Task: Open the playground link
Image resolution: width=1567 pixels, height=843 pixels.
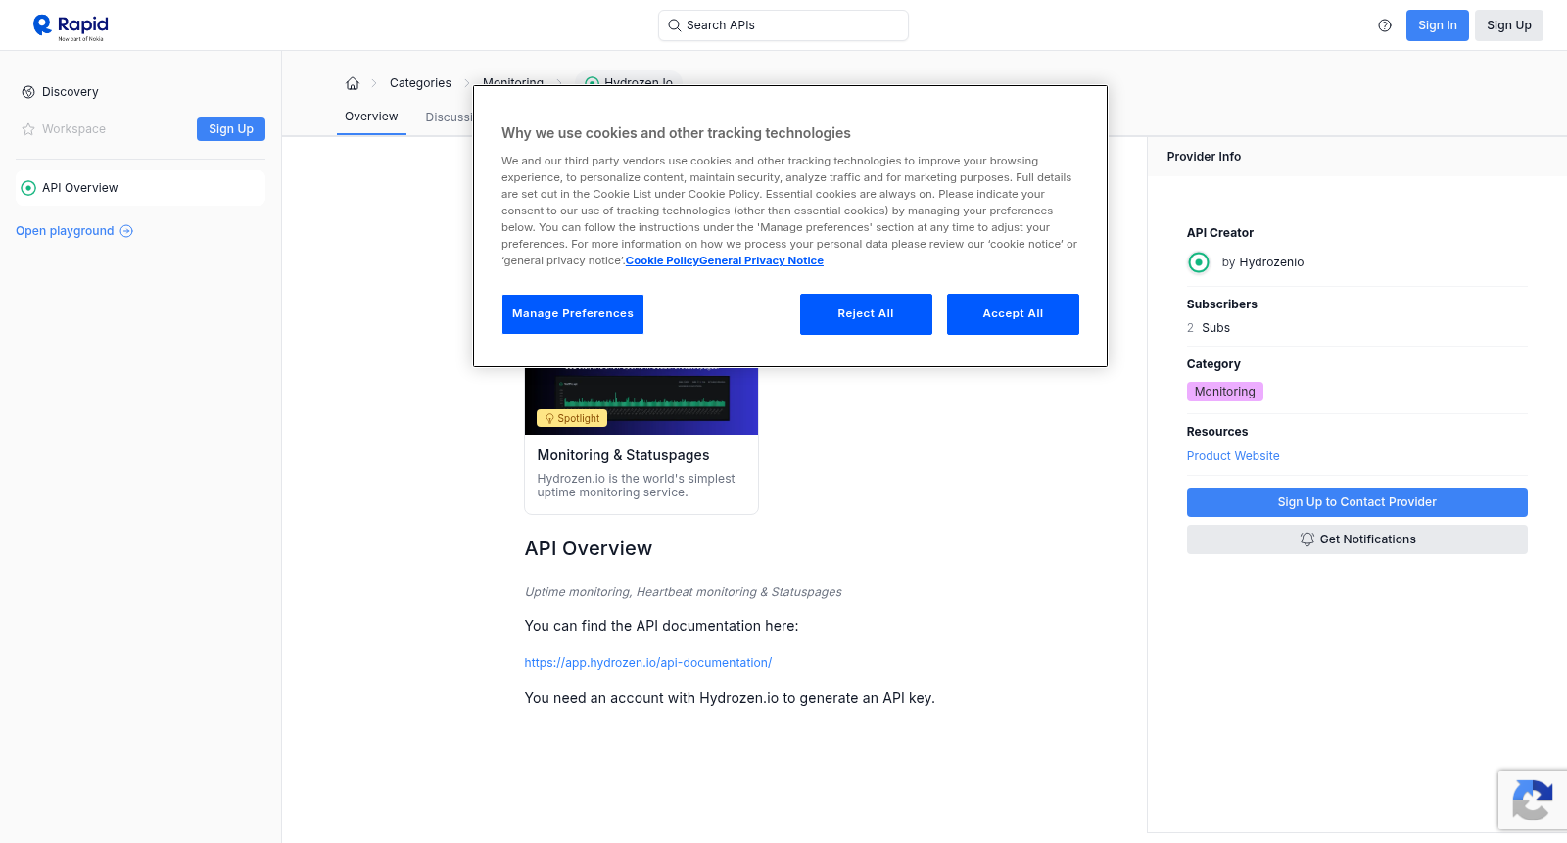Action: [x=74, y=231]
